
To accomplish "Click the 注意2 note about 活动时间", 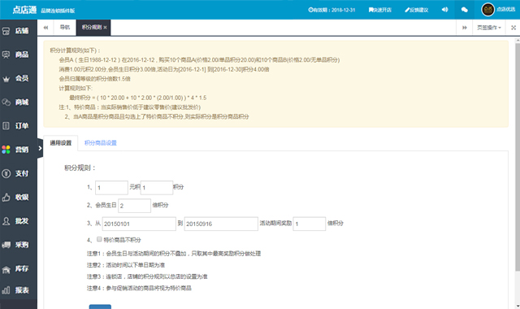I will [x=126, y=265].
